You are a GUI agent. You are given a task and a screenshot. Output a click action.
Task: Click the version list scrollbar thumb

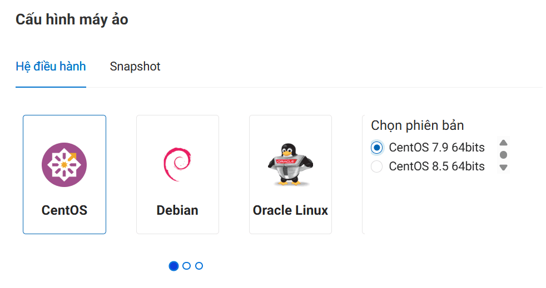pos(503,155)
